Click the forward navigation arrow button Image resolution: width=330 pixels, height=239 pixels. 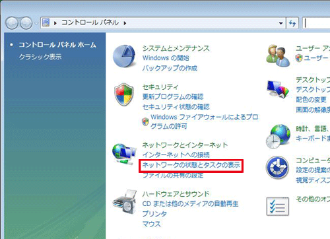(26, 23)
